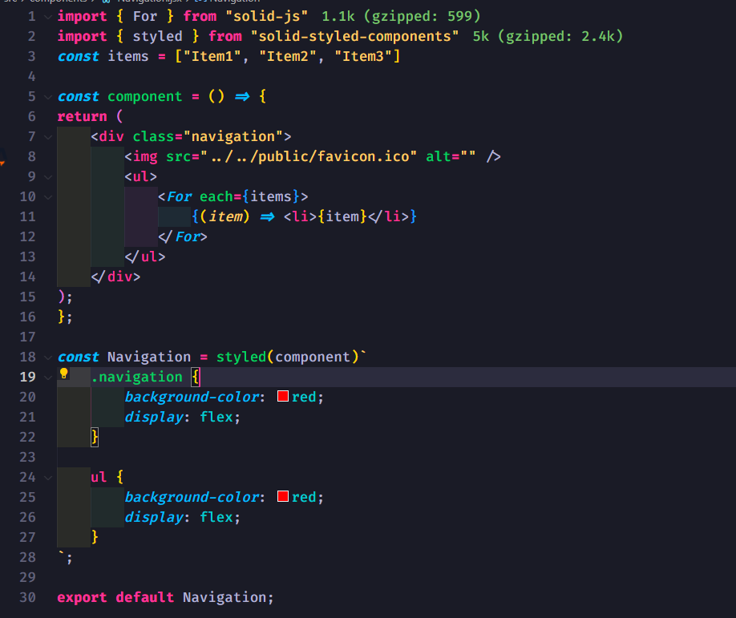This screenshot has height=618, width=736.
Task: Click background-color property on line 25
Action: click(192, 497)
